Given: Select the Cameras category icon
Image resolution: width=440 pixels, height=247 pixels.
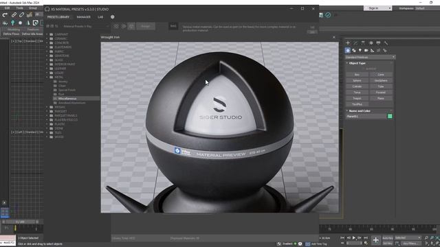Looking at the screenshot, I should tap(366, 50).
